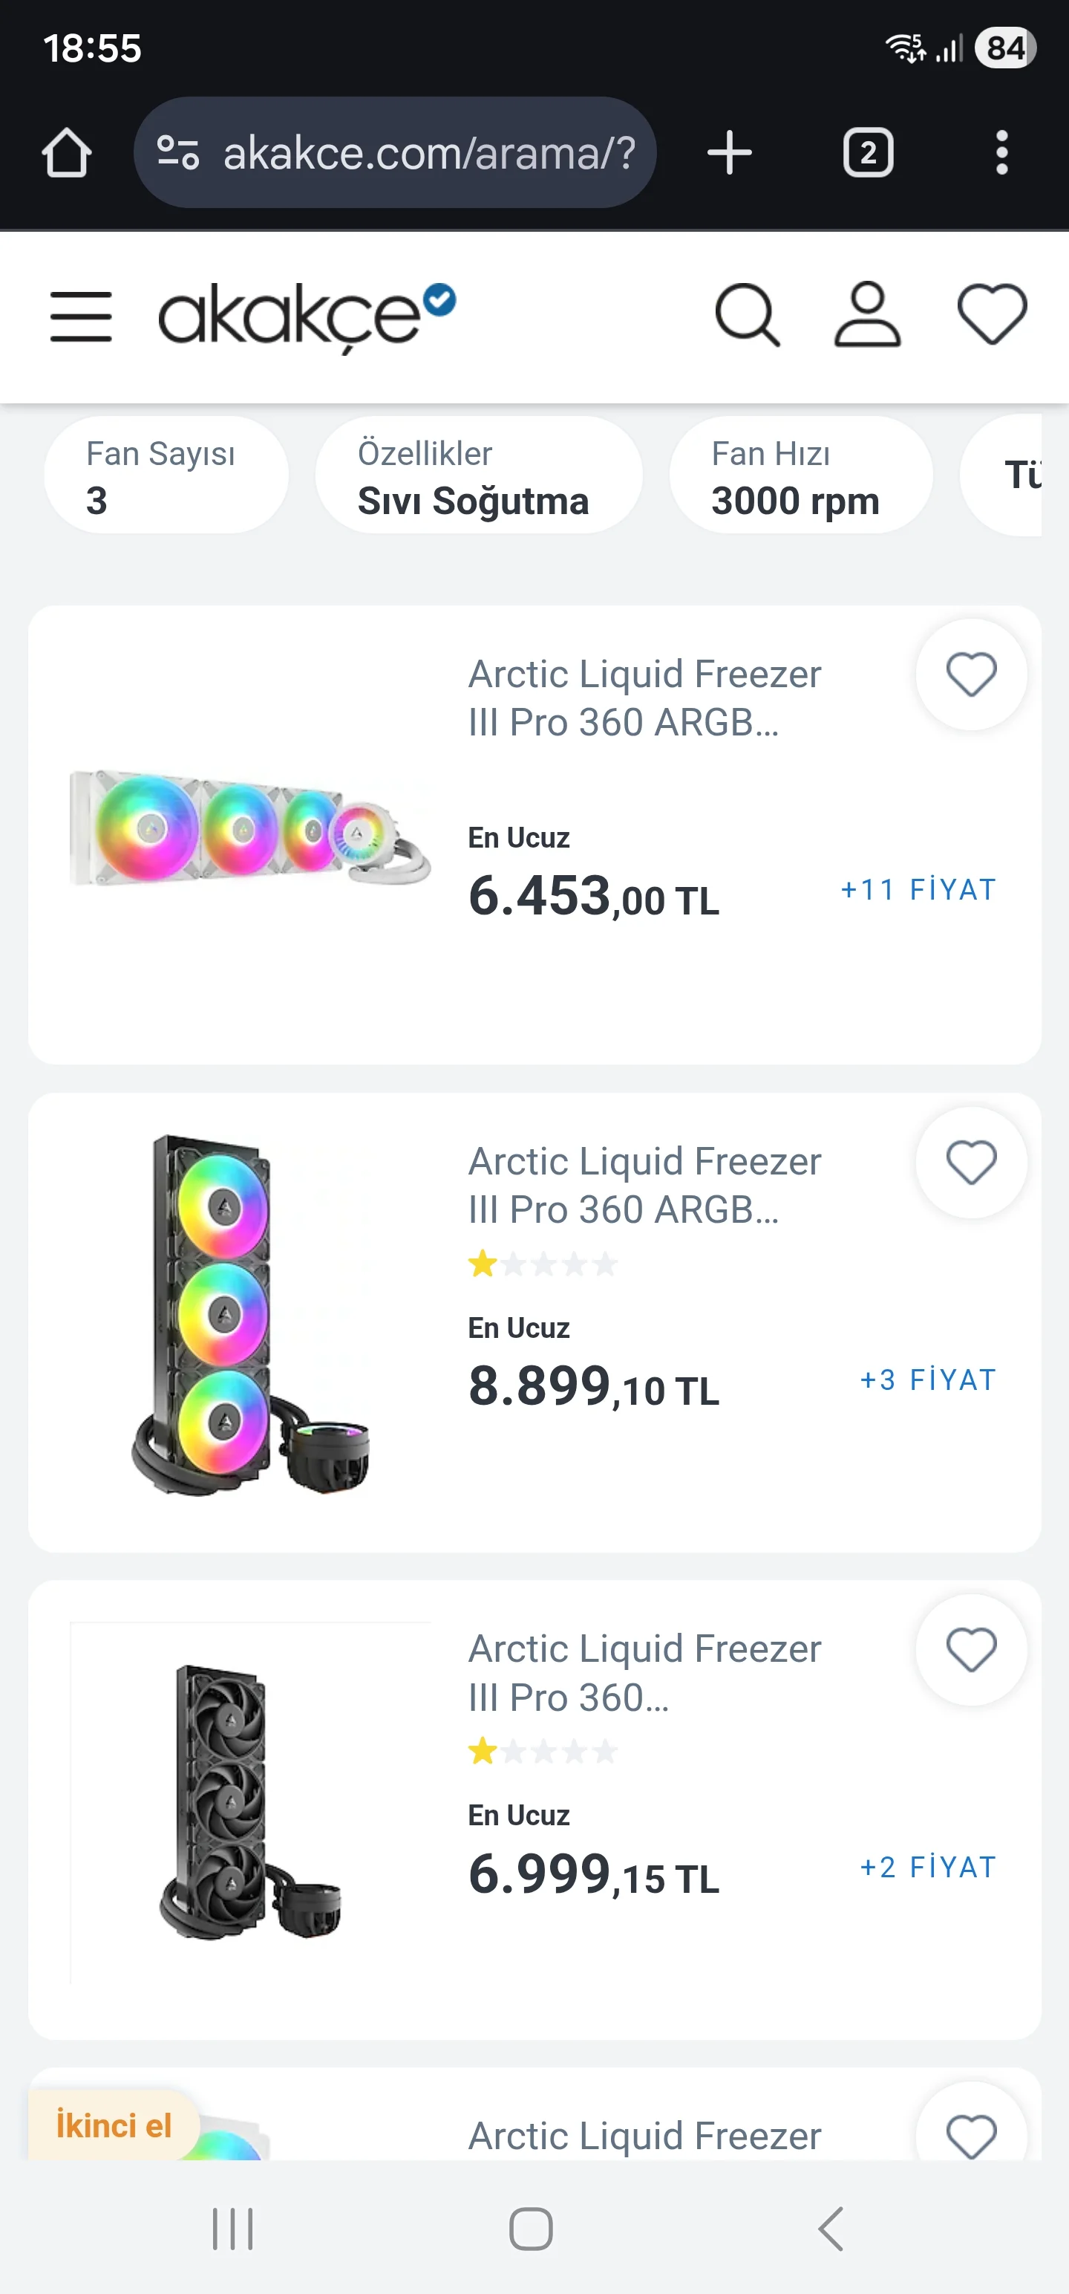View +3 FİYAT price offers

point(926,1380)
